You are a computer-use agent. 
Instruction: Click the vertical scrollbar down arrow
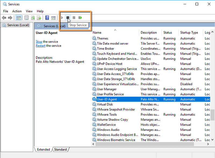tap(213, 140)
